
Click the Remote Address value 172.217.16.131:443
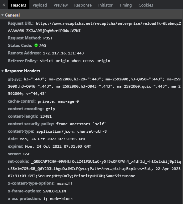[x=63, y=53]
